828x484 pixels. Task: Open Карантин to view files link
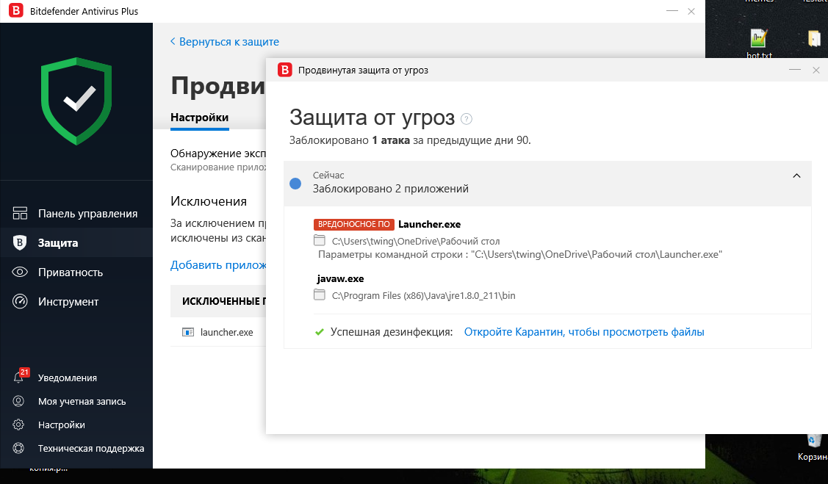[x=584, y=332]
